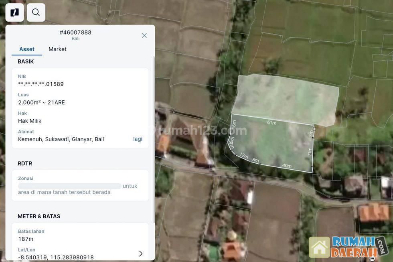Click the 21m edge measurement
This screenshot has height=262, width=393.
(310, 152)
